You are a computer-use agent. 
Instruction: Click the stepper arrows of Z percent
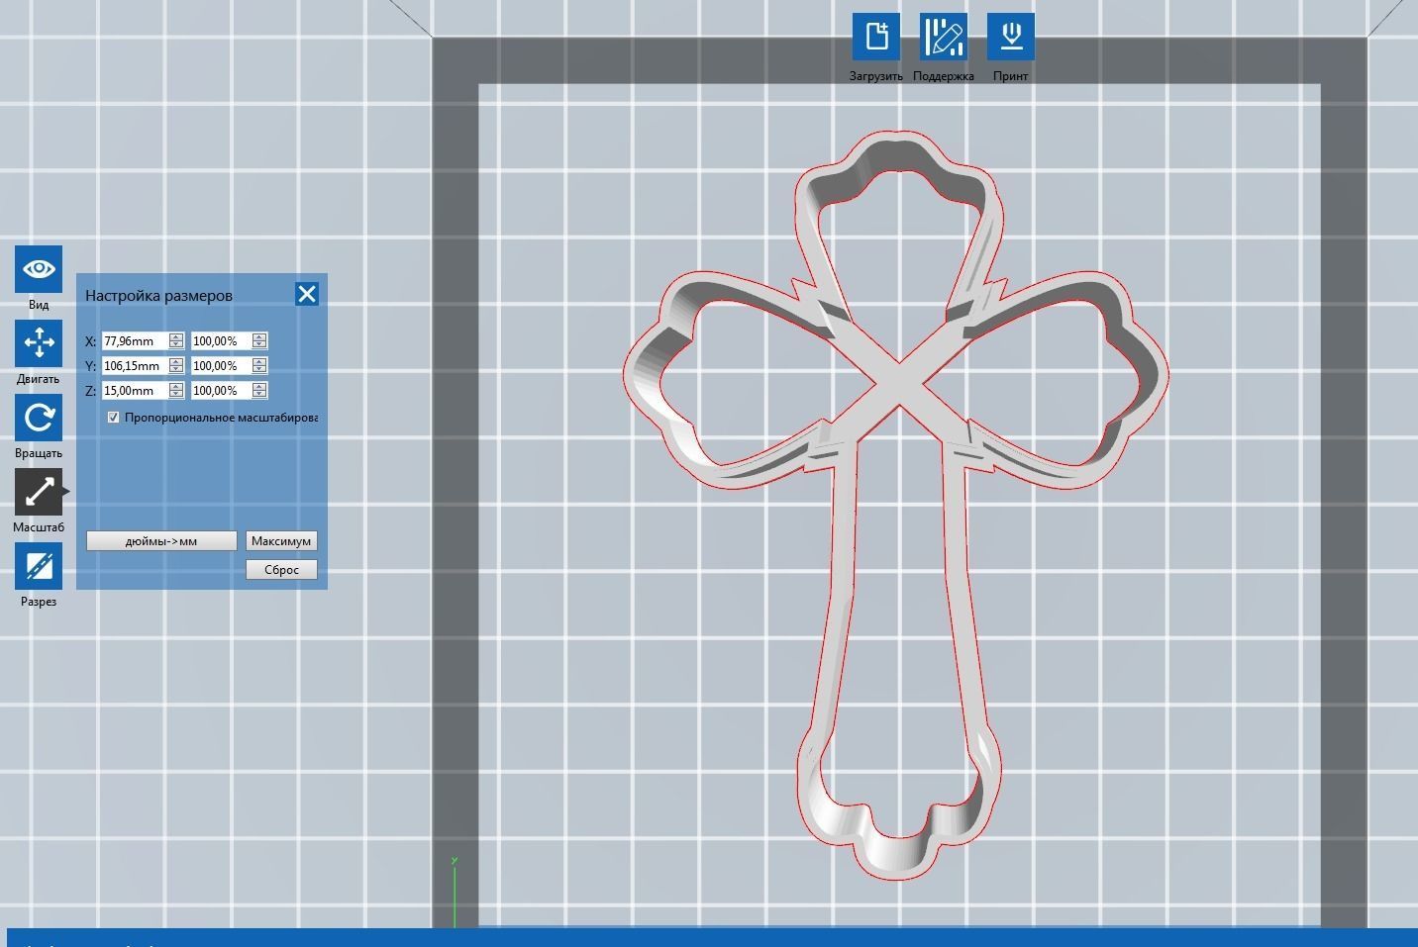259,391
